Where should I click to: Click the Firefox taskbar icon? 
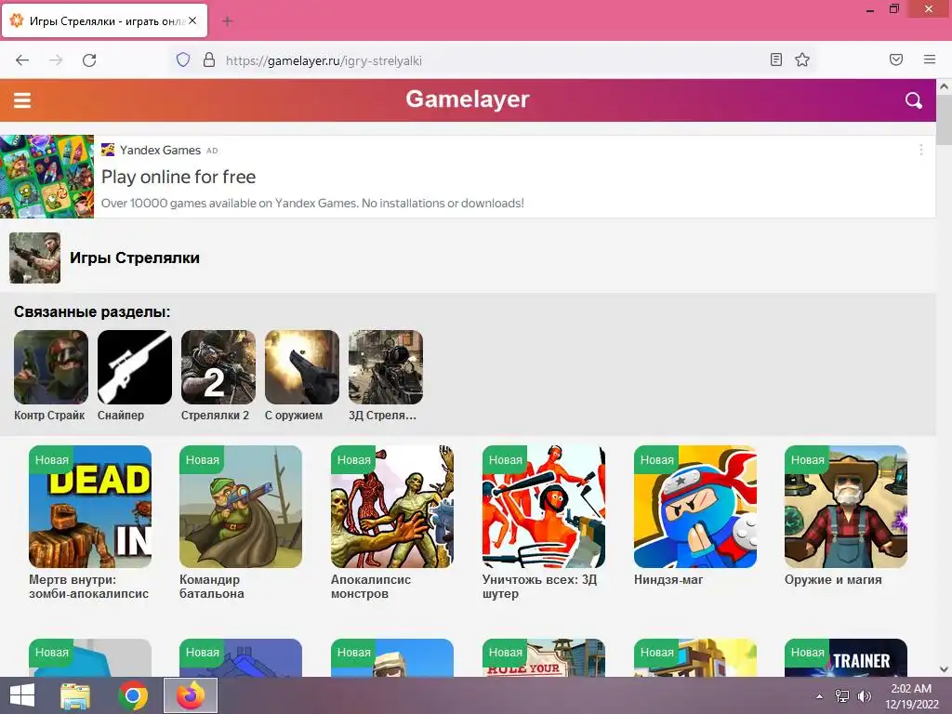pos(191,695)
